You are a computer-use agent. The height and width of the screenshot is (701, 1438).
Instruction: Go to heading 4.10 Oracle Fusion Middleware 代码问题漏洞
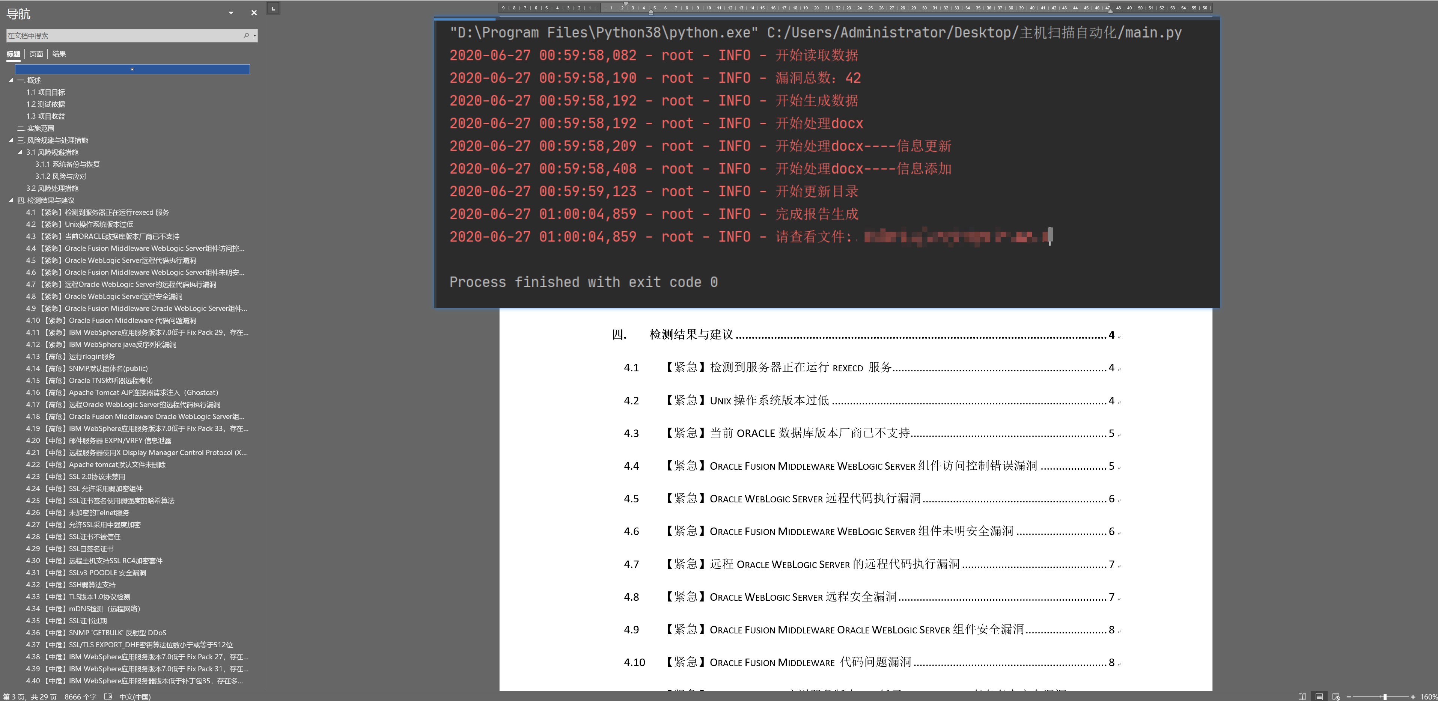111,321
